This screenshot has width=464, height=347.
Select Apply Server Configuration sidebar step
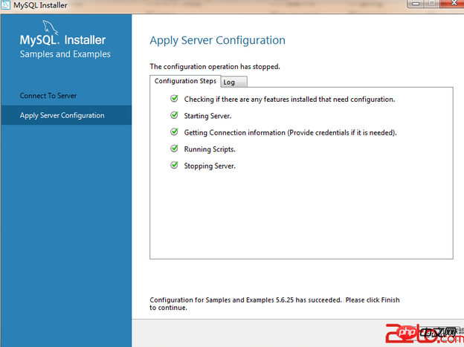[66, 115]
